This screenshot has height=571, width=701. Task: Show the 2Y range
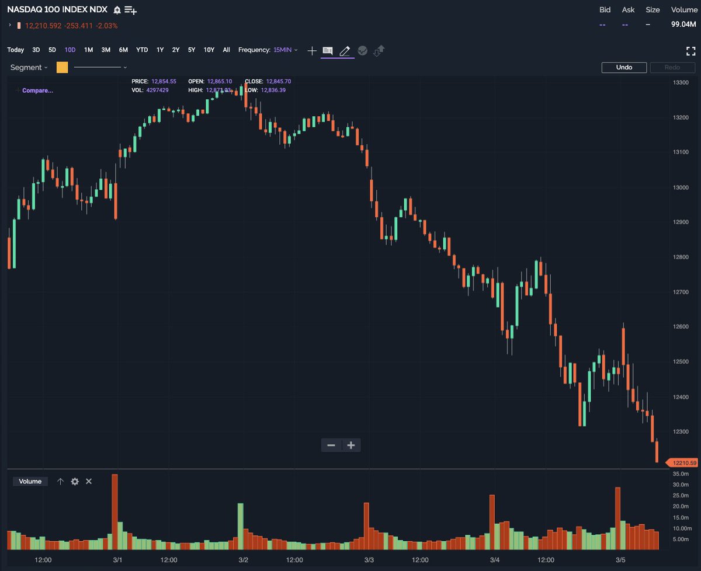176,50
